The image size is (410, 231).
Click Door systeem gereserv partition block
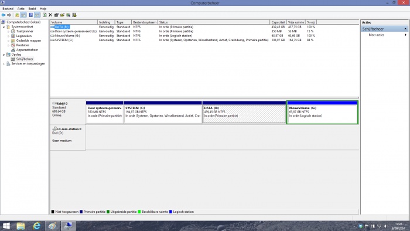[x=105, y=112]
